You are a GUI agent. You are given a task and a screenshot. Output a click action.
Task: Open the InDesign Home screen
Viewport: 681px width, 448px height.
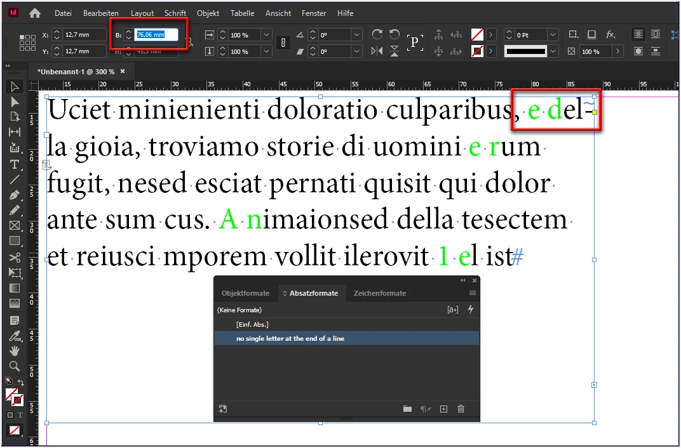pyautogui.click(x=35, y=13)
